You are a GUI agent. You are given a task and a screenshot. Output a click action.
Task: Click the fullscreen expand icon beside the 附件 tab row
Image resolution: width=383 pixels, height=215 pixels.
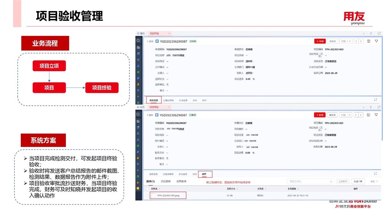[375, 174]
